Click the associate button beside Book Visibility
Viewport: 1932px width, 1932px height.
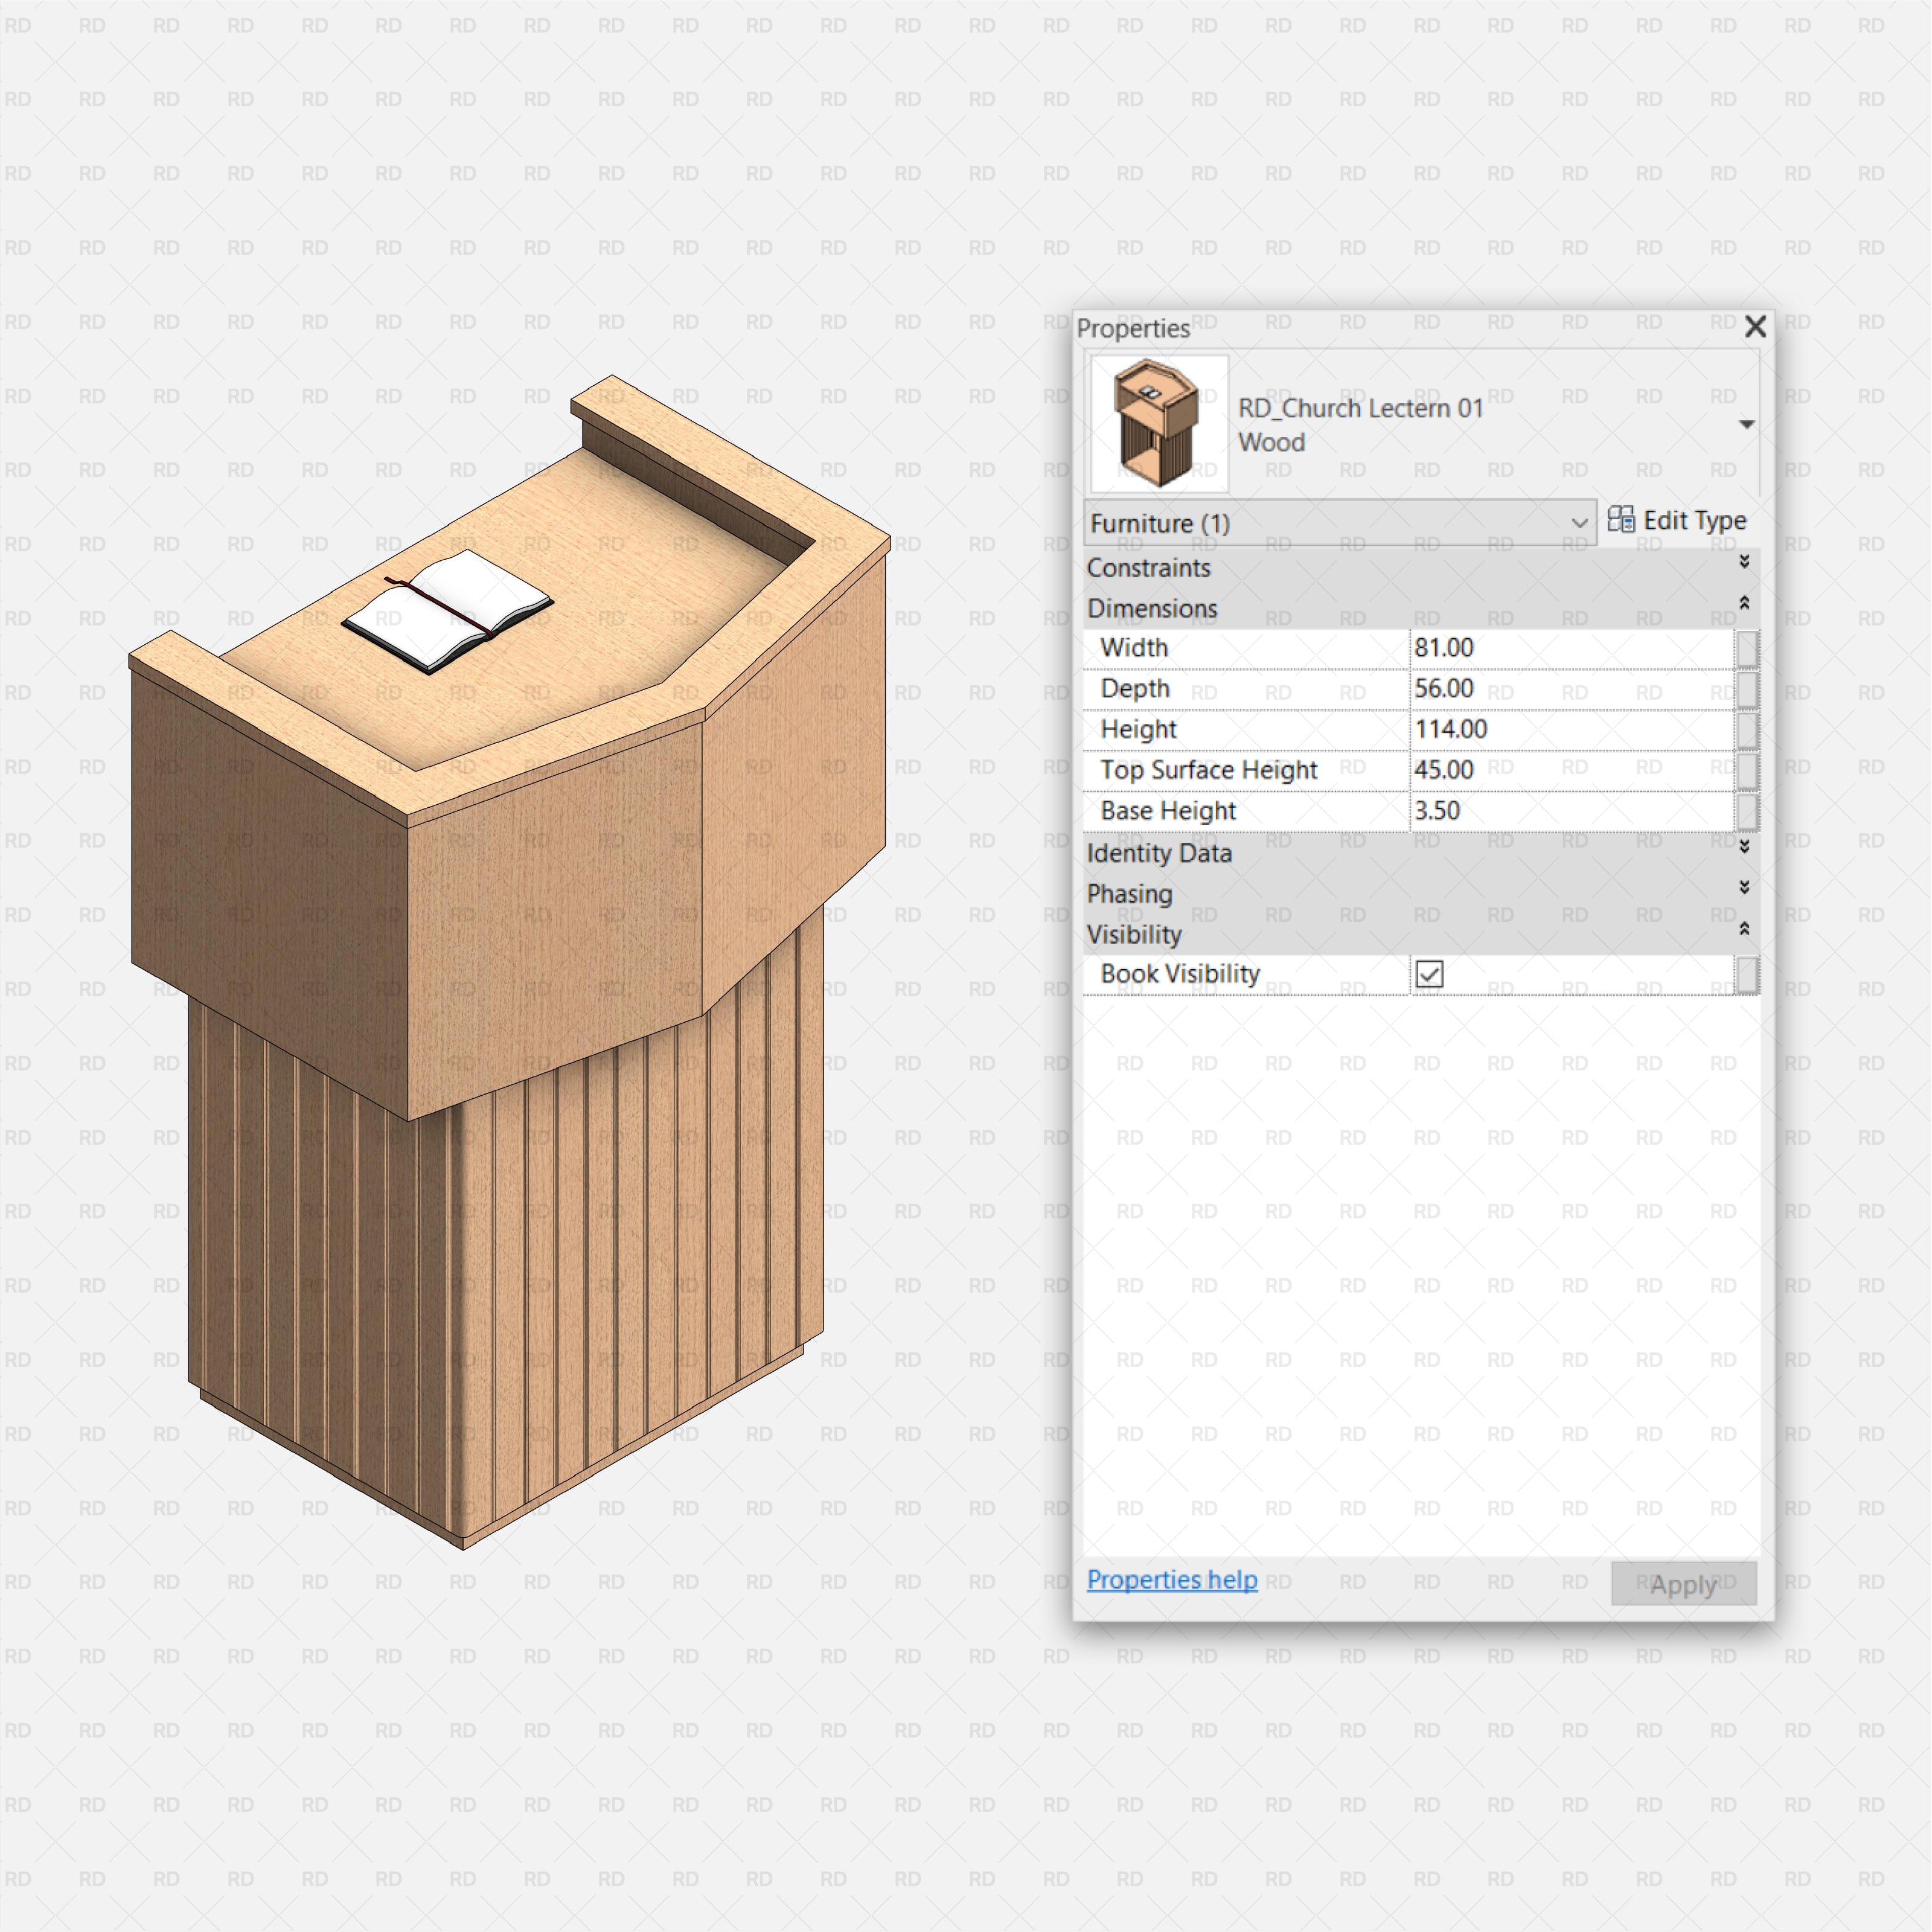coord(1749,975)
